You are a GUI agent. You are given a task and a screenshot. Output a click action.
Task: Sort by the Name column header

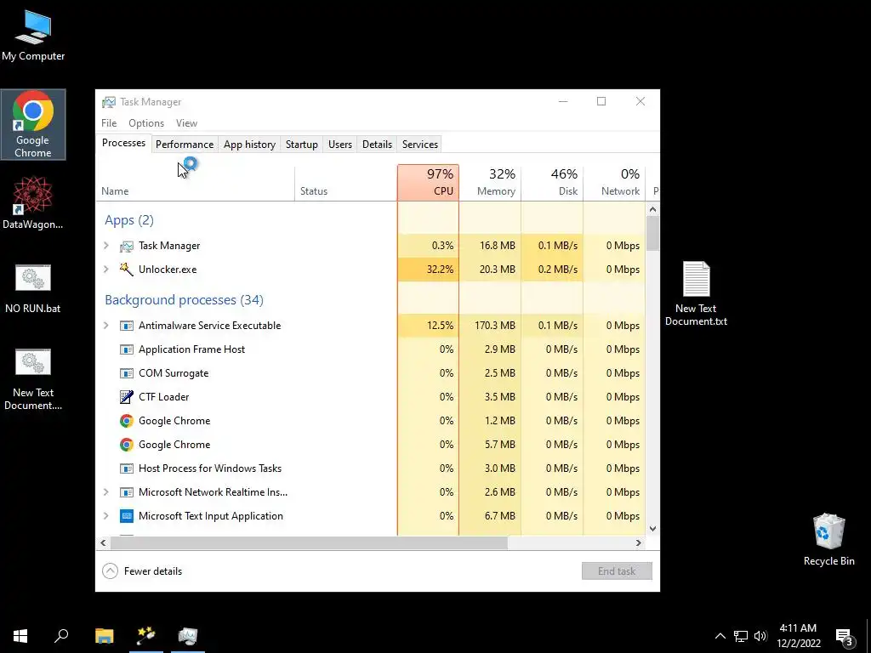[x=195, y=183]
